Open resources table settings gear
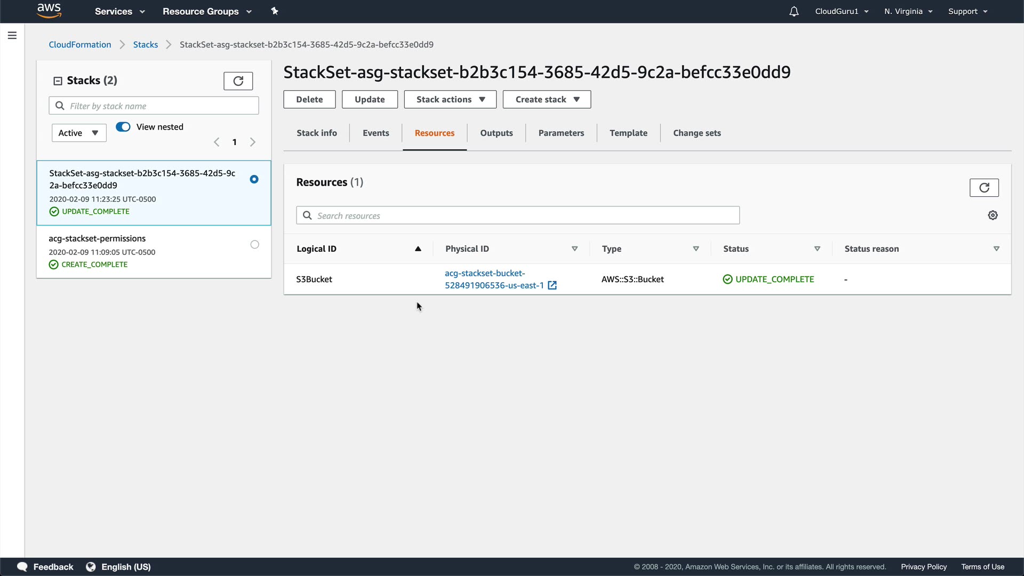The image size is (1024, 576). 993,215
